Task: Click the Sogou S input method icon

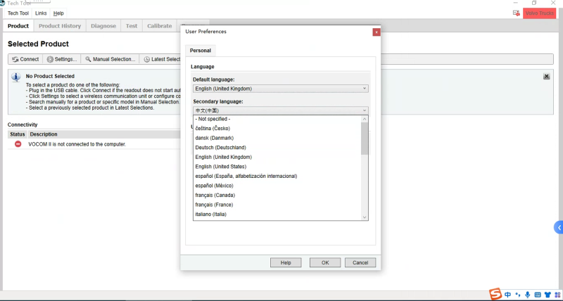Action: pyautogui.click(x=495, y=293)
